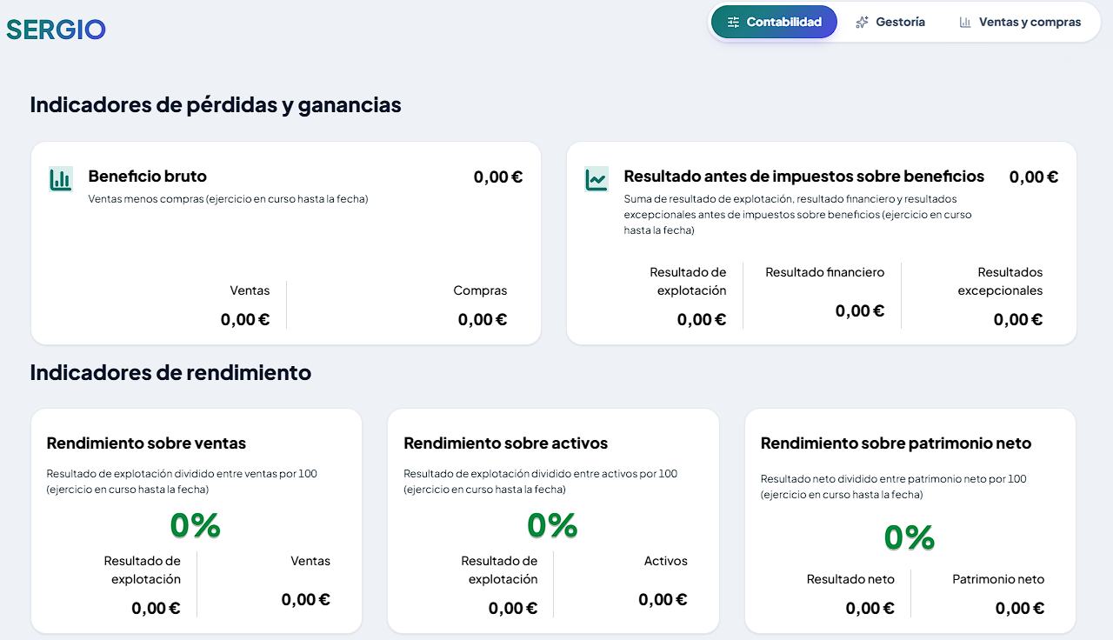Click the bar chart icon beside Ventas y compras

pos(965,23)
